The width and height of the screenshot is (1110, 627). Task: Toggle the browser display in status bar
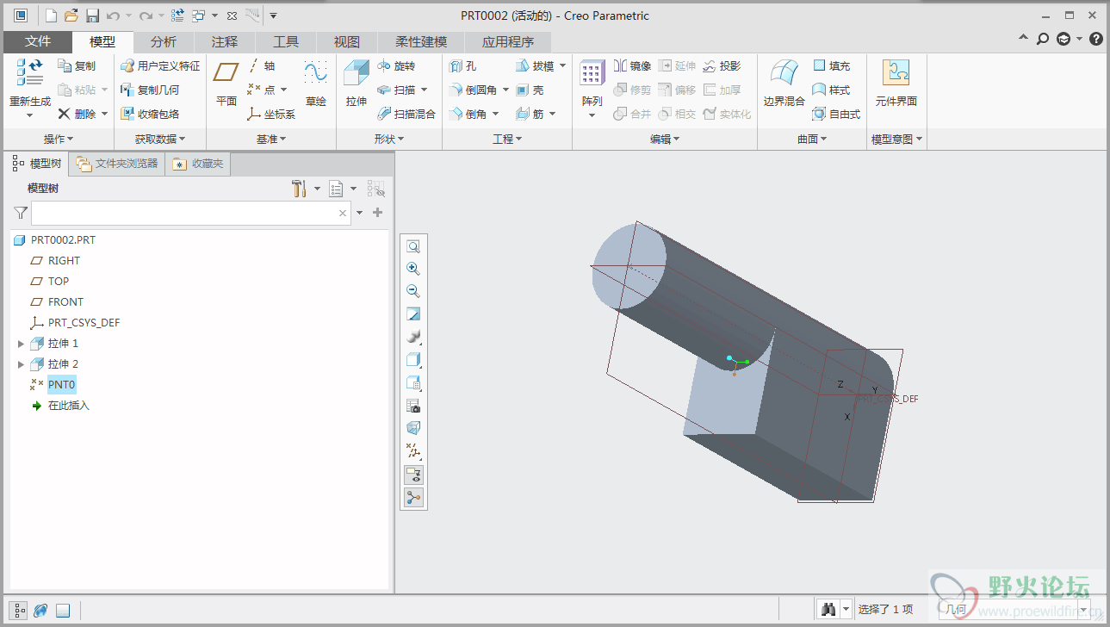(40, 610)
